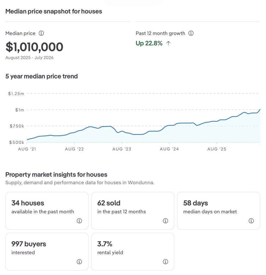Select the AUG '25 axis marker
This screenshot has height=275, width=266.
point(217,149)
